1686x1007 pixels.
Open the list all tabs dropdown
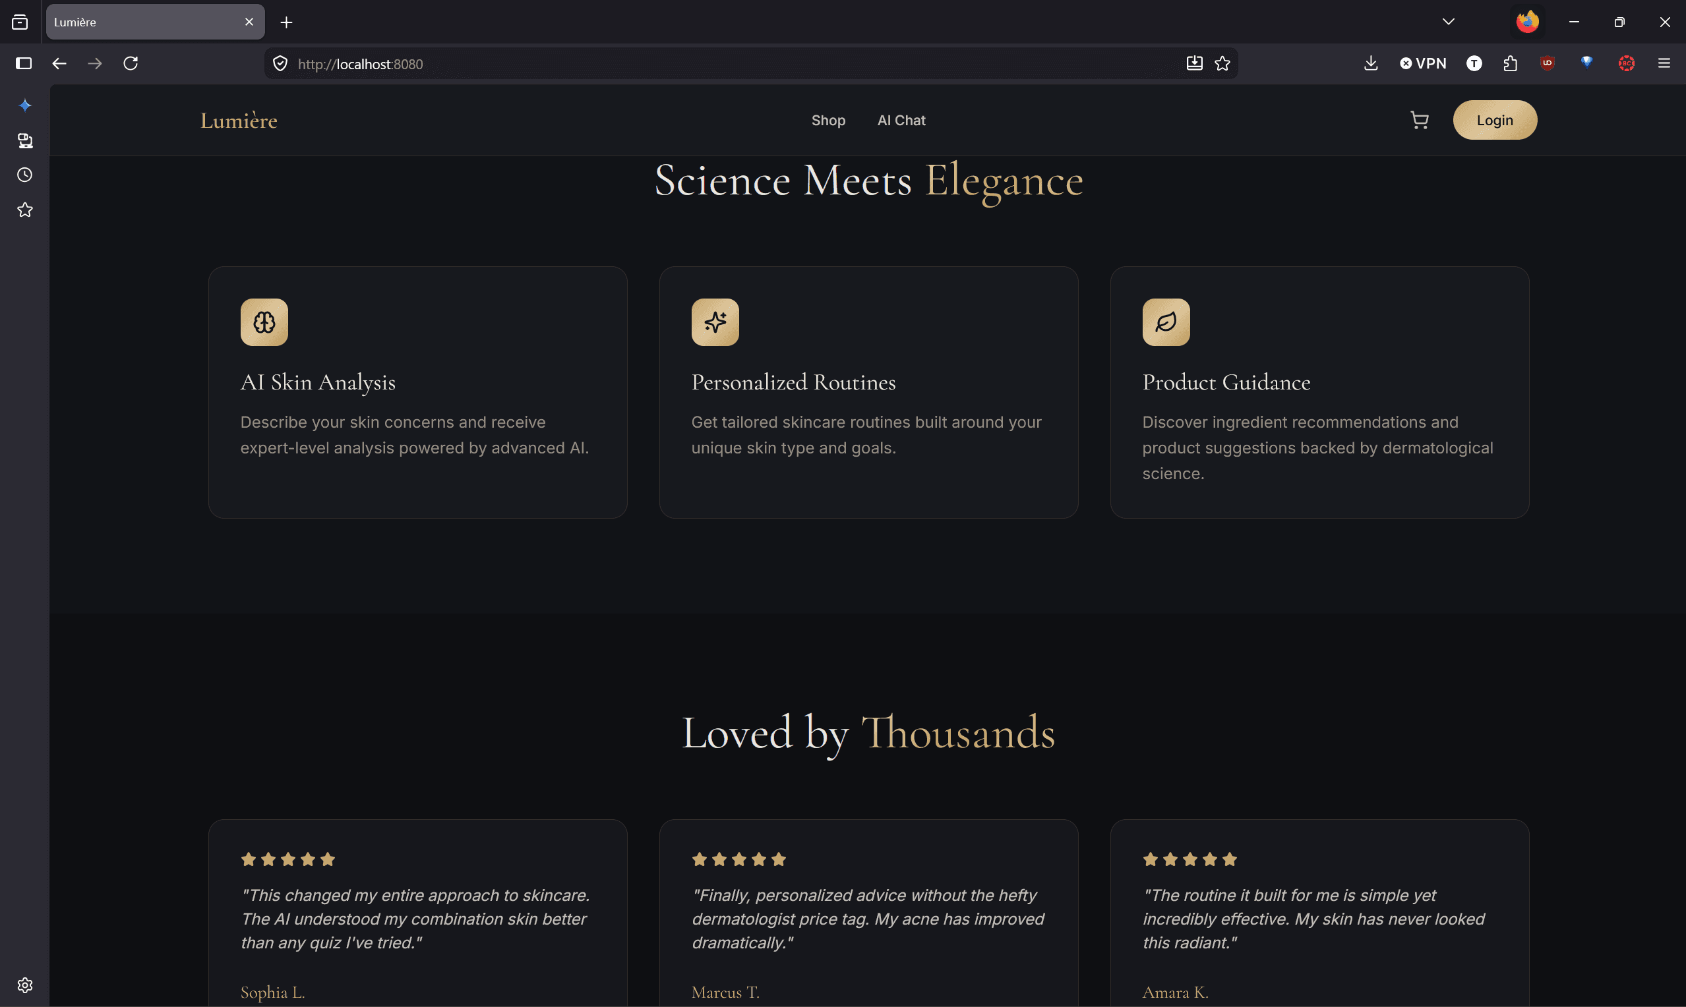1449,22
